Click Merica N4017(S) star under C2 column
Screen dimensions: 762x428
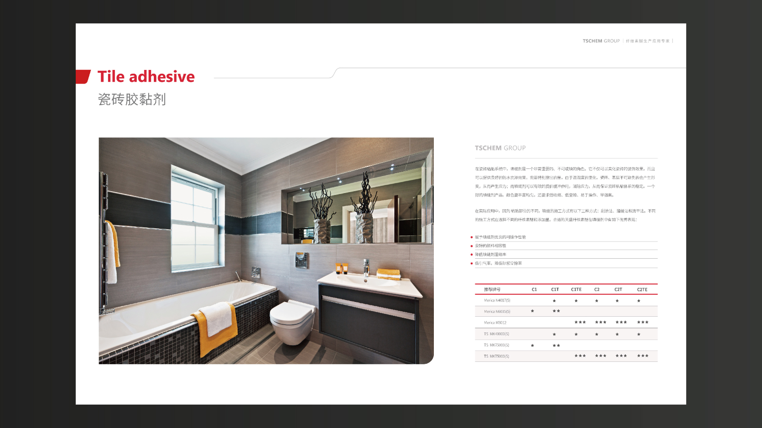(x=596, y=301)
